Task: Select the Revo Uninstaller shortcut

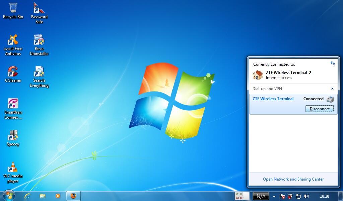Action: coord(39,45)
